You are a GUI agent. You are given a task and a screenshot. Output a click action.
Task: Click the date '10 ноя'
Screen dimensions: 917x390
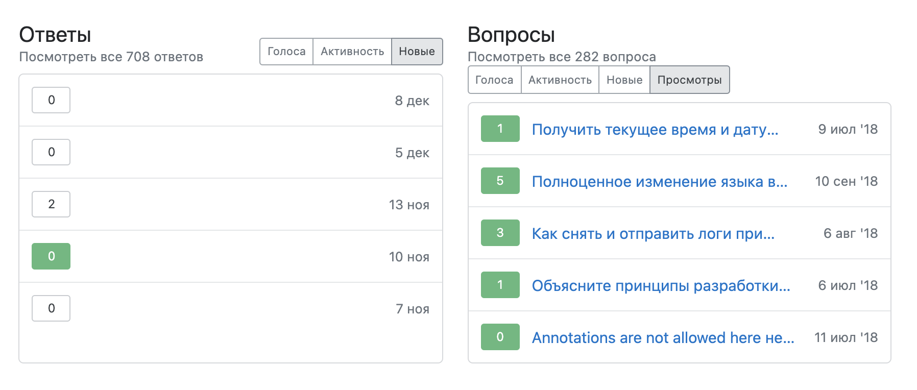409,257
